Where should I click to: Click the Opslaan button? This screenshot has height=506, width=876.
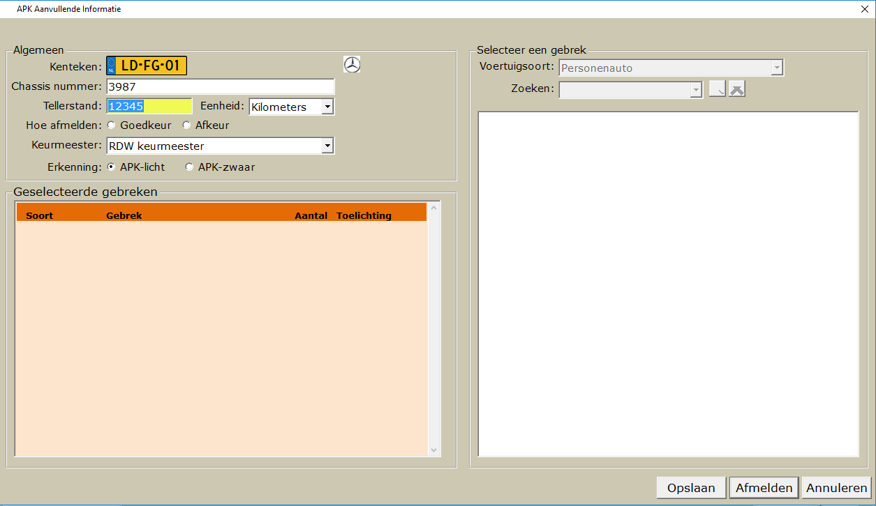tap(691, 488)
